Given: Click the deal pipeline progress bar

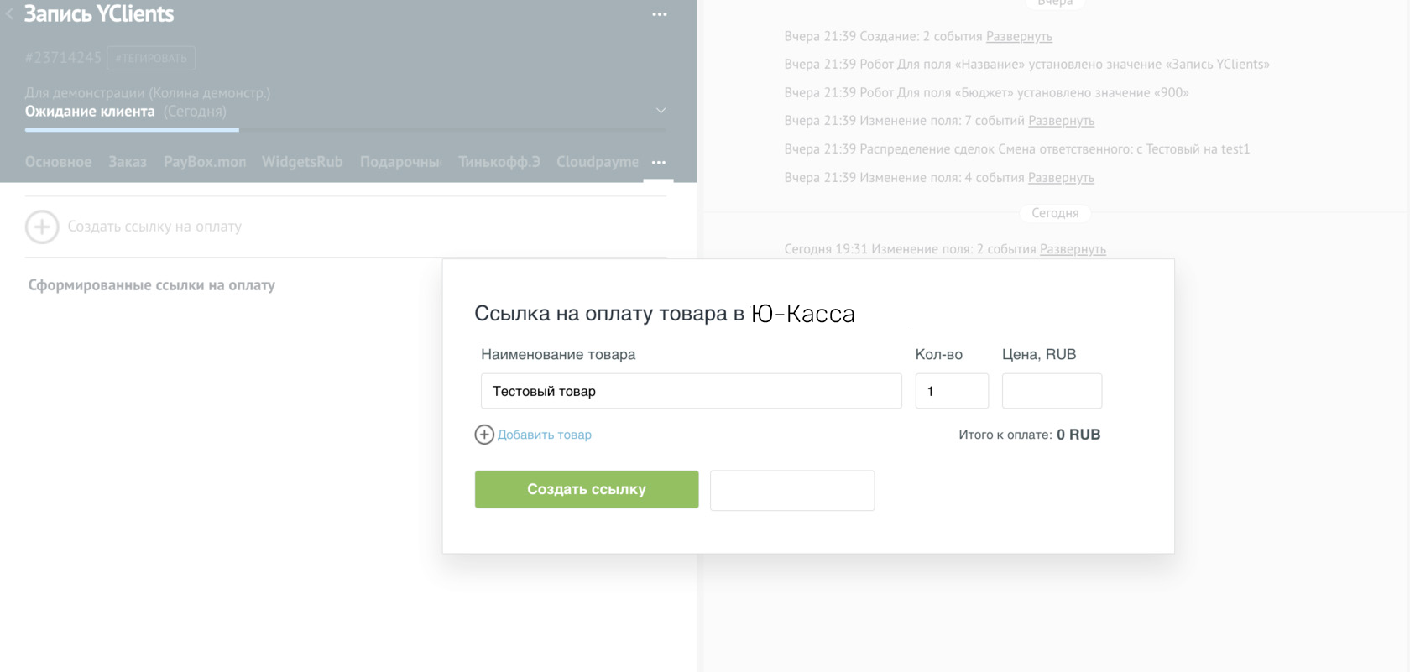Looking at the screenshot, I should coord(346,129).
